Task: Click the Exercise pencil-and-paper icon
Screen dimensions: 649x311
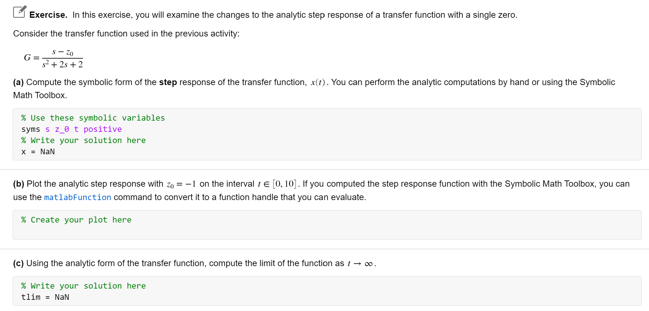Action: pos(20,12)
